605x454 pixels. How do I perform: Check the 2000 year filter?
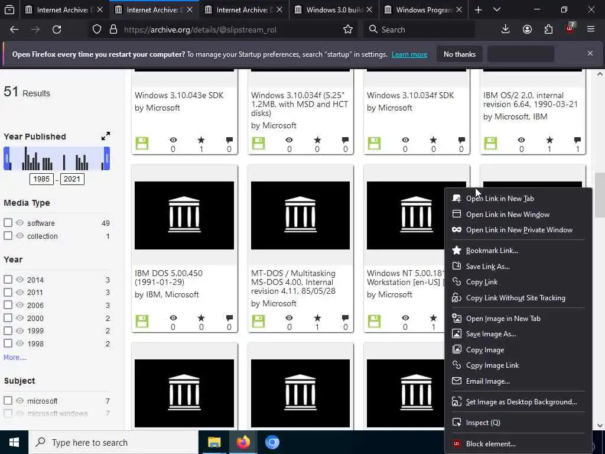tap(8, 317)
